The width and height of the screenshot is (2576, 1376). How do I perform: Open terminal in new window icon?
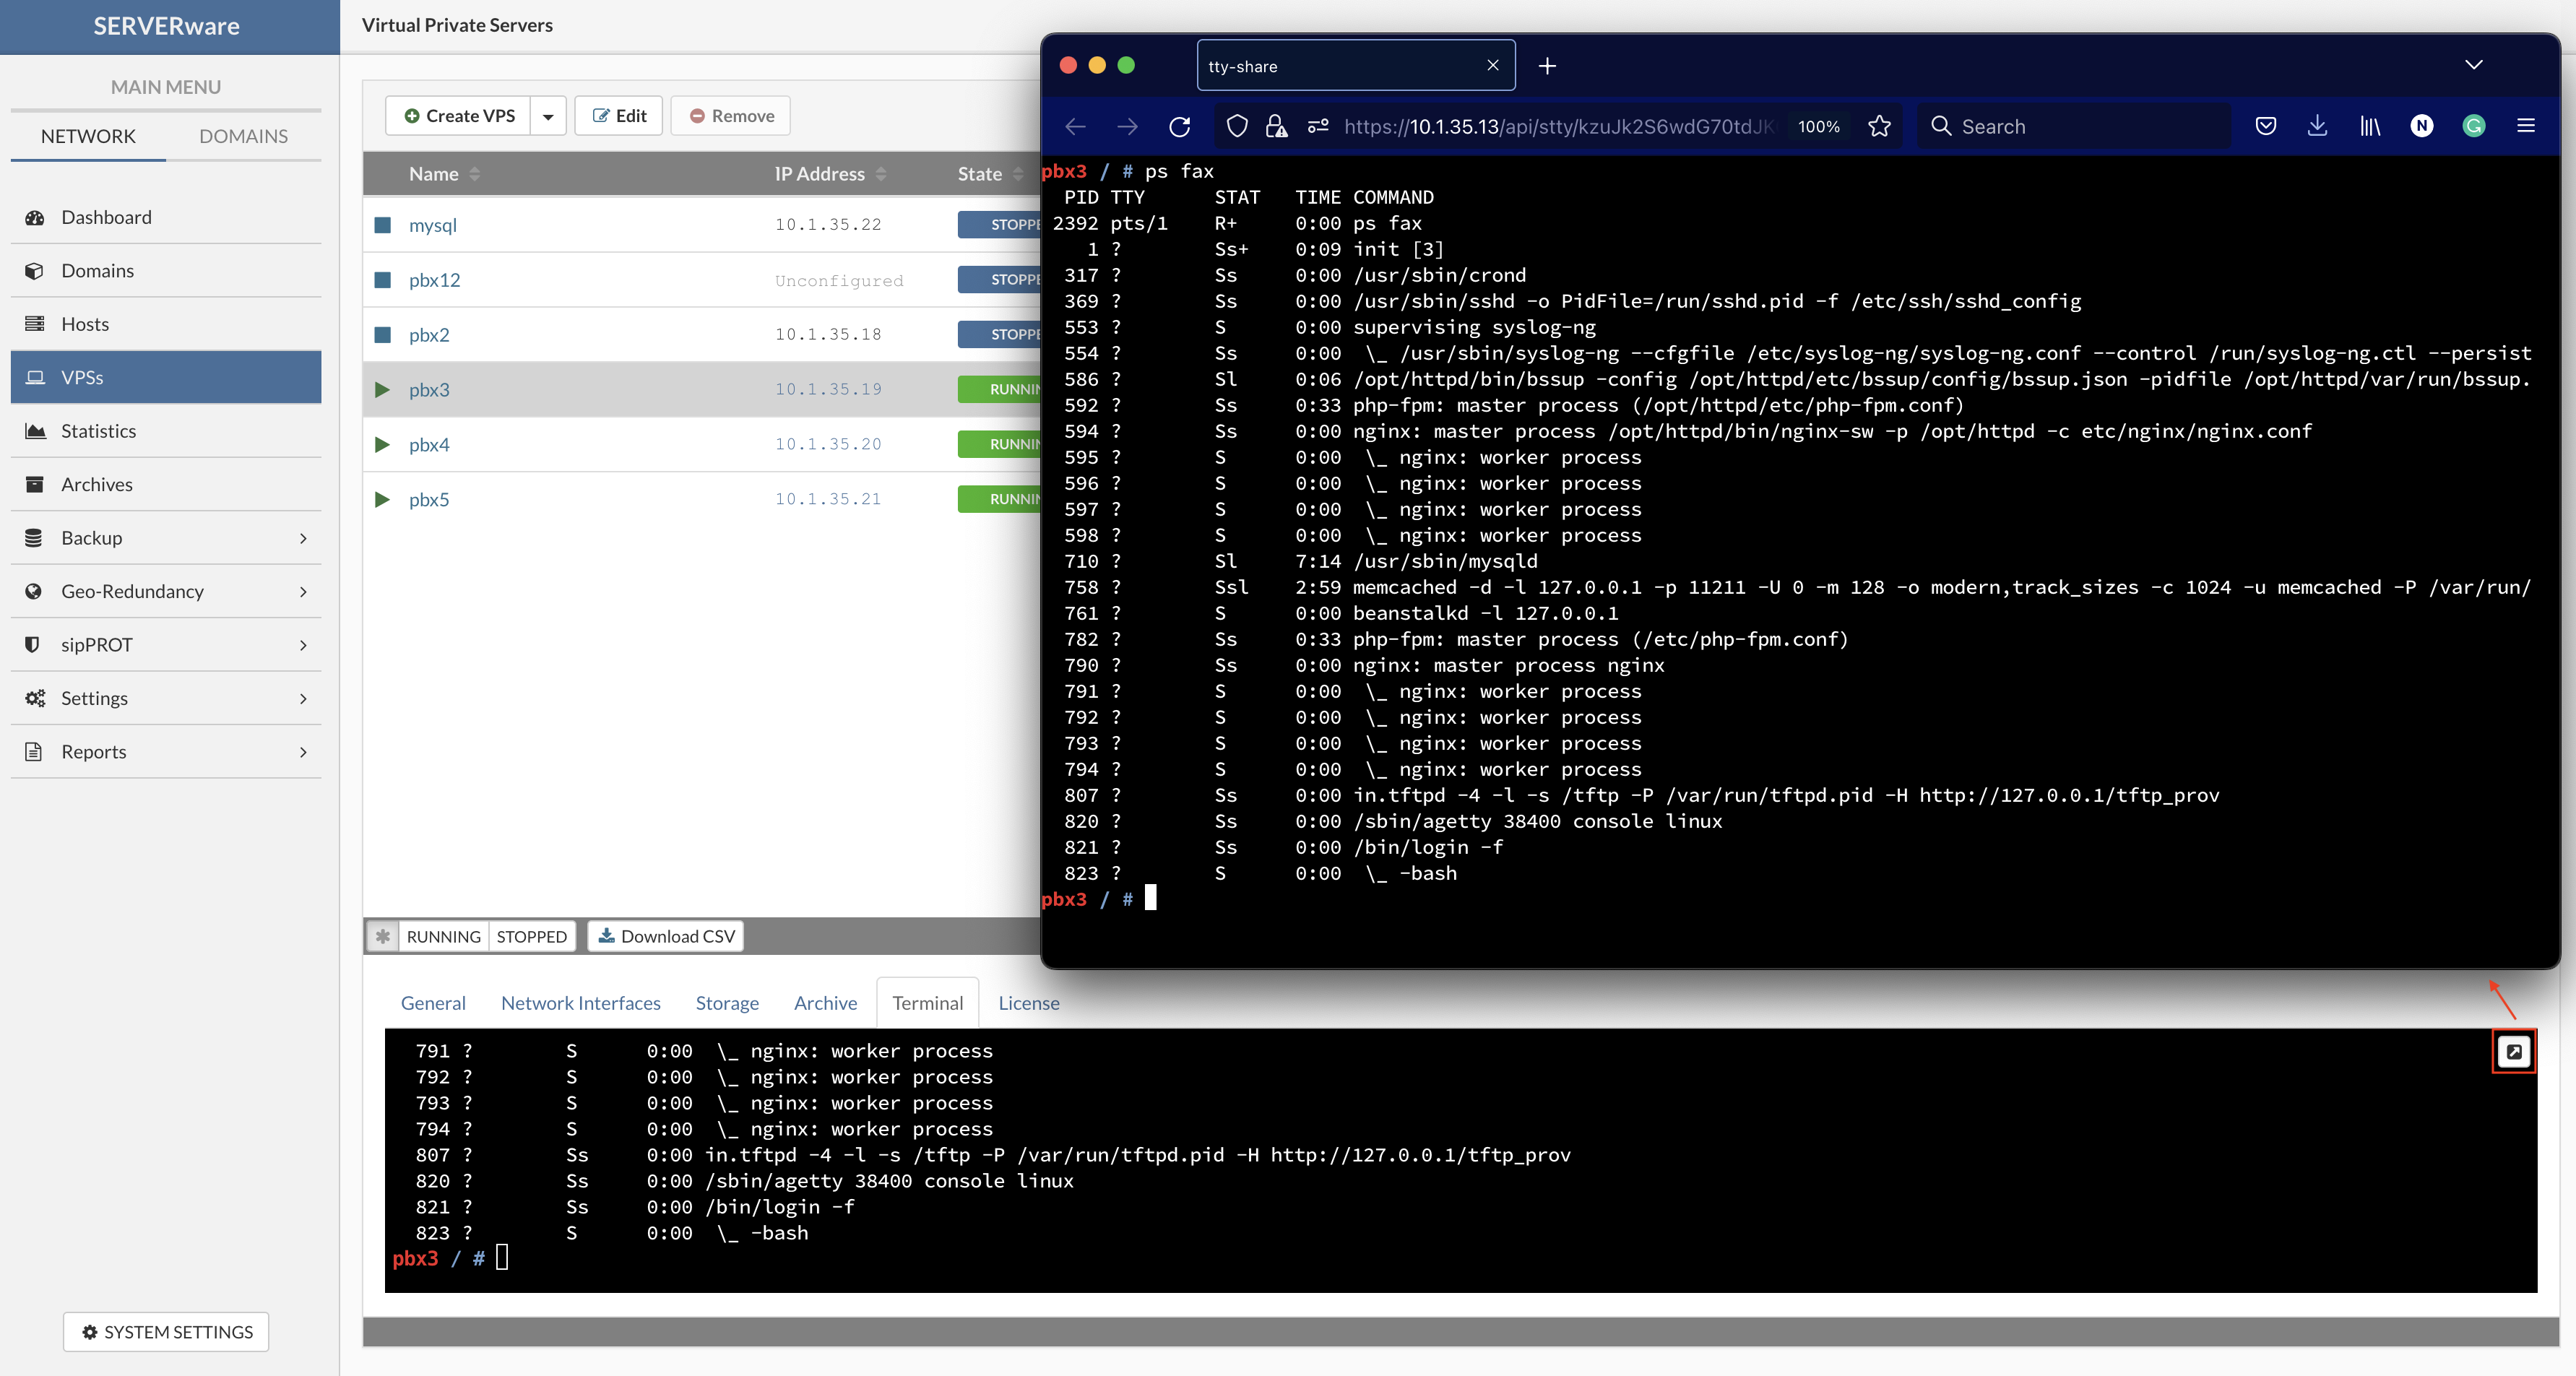[x=2513, y=1051]
